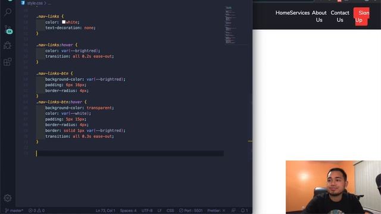This screenshot has width=381, height=214.
Task: Click the master branch in status bar
Action: coord(14,210)
